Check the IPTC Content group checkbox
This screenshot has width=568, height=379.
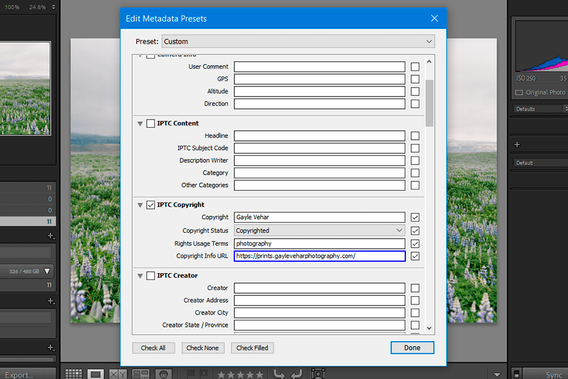coord(151,123)
